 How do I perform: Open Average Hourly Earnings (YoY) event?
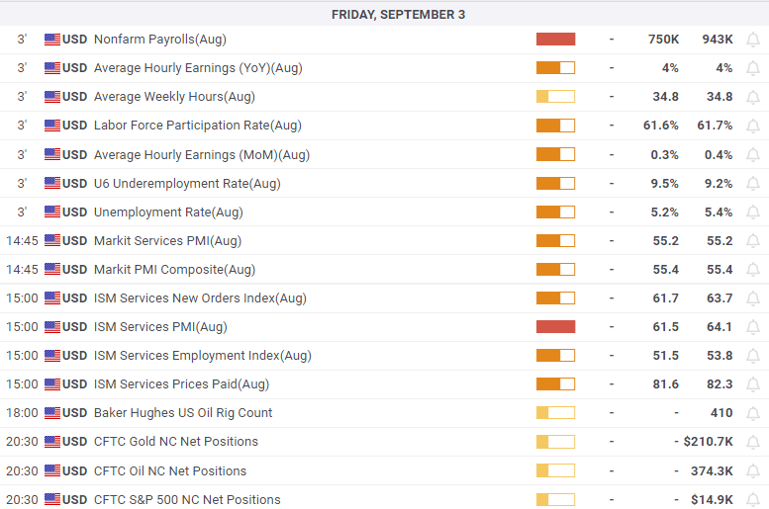(x=197, y=68)
